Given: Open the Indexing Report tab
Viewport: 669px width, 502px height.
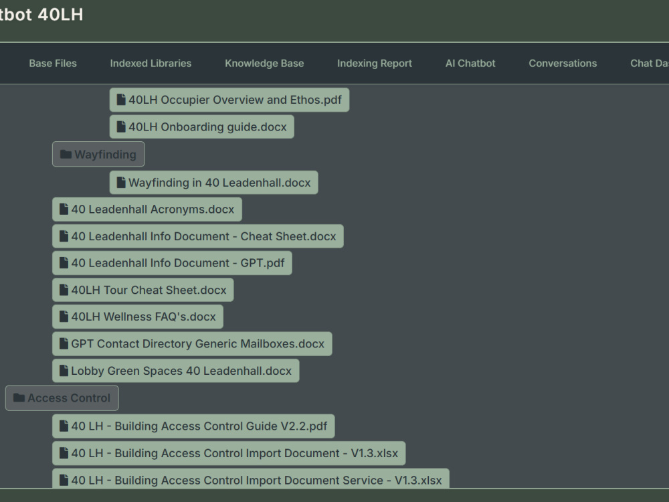Looking at the screenshot, I should click(x=375, y=63).
